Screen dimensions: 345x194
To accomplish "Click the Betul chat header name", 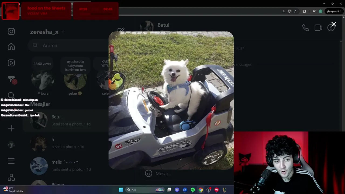I will (x=163, y=25).
